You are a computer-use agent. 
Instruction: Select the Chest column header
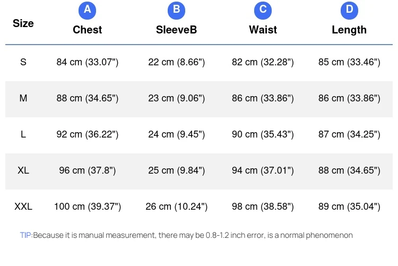tap(88, 30)
